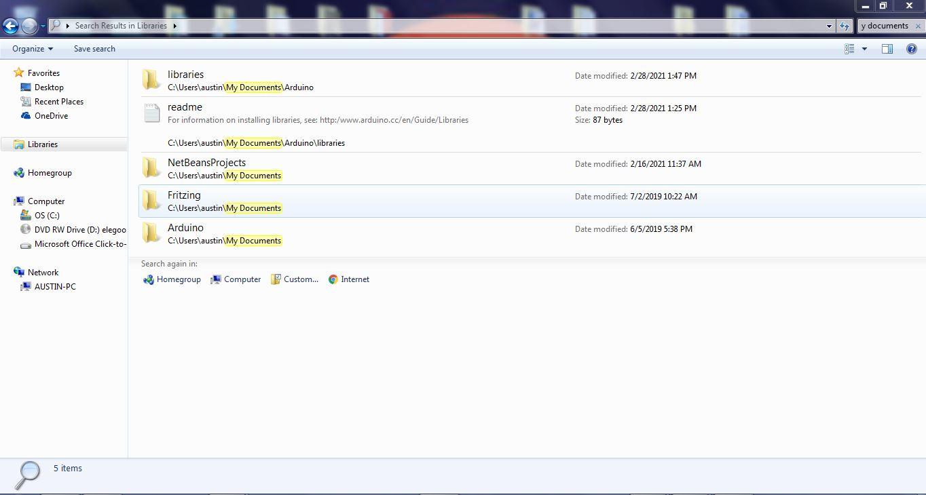Select AUSTIN-PC under Network
The width and height of the screenshot is (926, 495).
point(55,286)
